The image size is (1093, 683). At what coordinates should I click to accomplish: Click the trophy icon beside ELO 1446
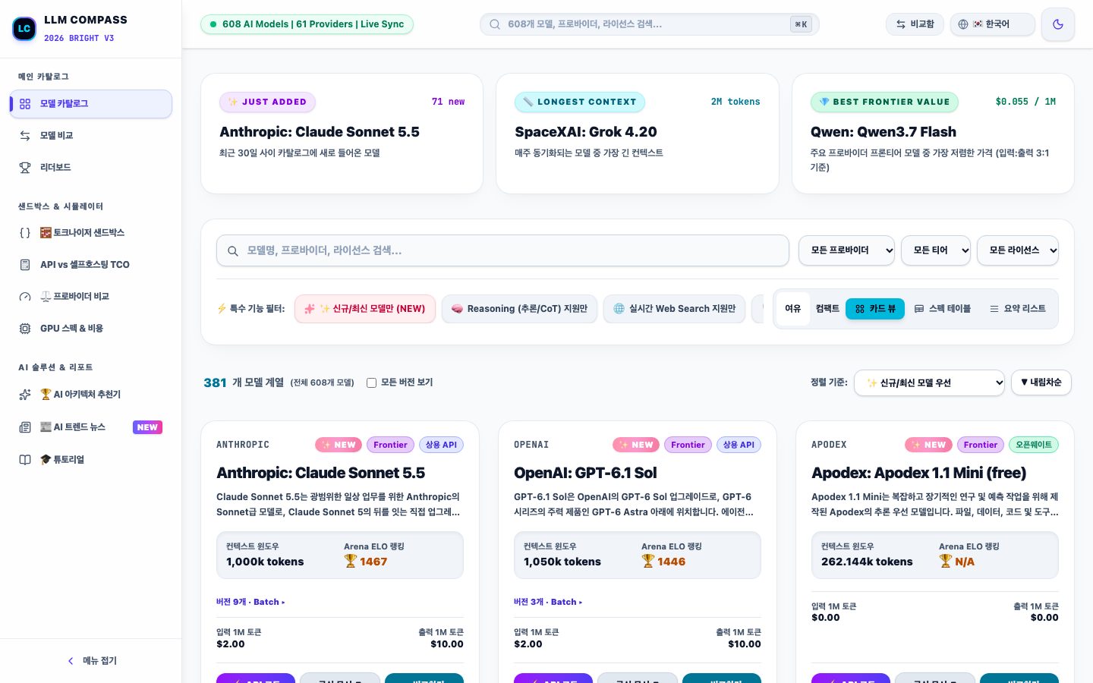[x=647, y=562]
